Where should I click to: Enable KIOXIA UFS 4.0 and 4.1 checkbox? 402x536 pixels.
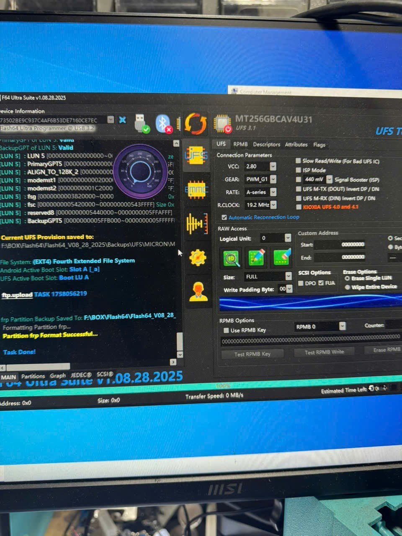(299, 207)
